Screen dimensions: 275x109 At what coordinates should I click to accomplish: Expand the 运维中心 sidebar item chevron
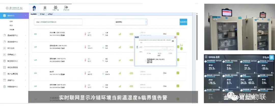click(26, 80)
